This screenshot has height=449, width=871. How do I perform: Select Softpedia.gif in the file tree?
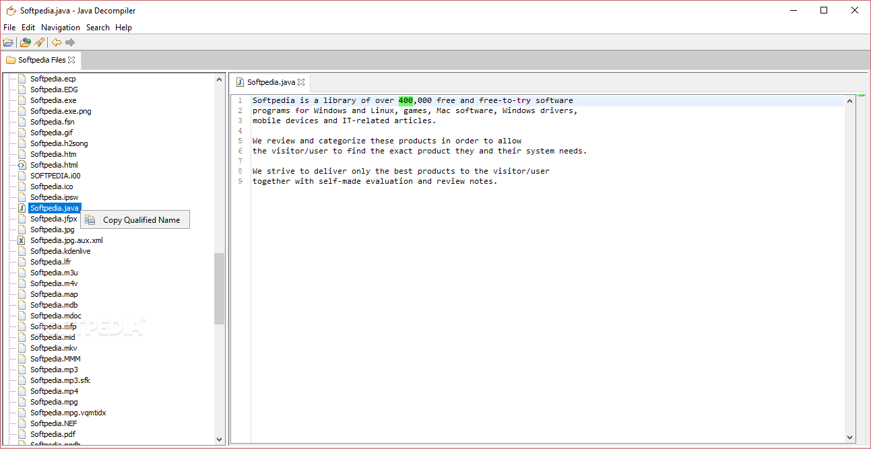click(51, 133)
